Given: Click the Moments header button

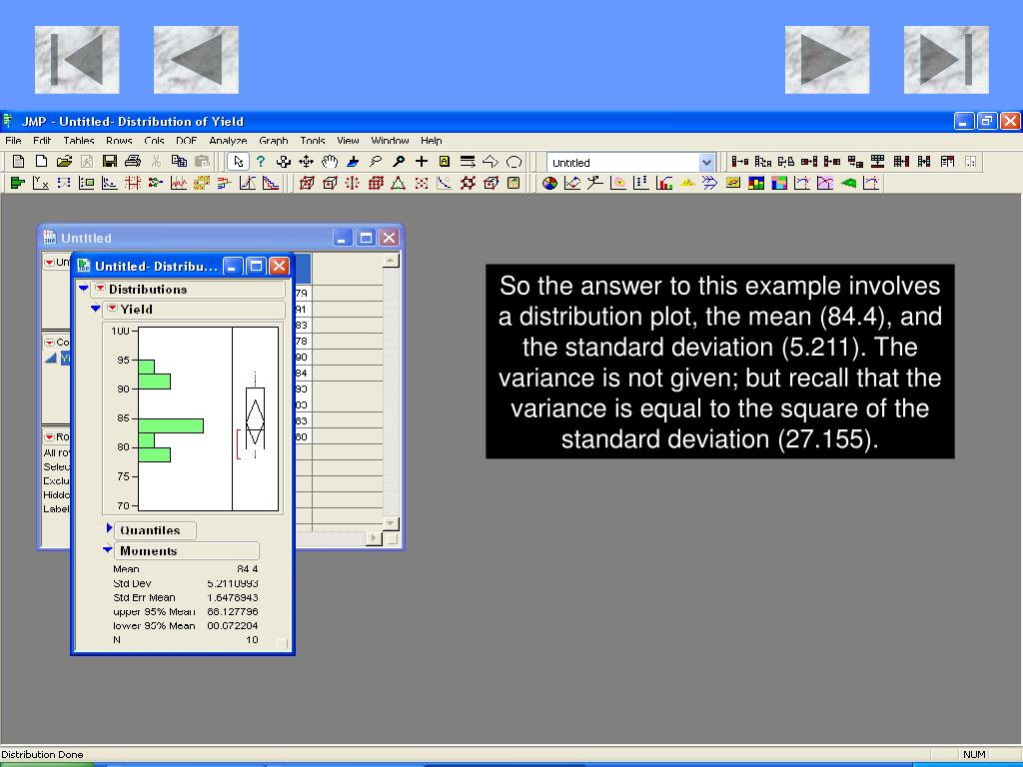Looking at the screenshot, I should [x=187, y=550].
